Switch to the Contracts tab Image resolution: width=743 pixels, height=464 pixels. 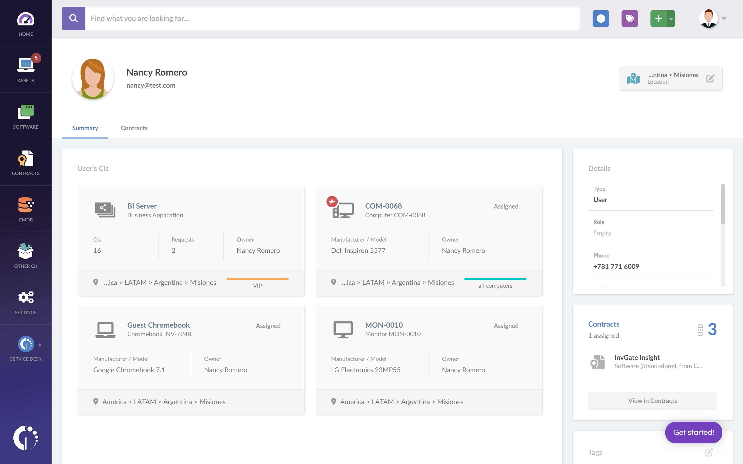pyautogui.click(x=134, y=128)
